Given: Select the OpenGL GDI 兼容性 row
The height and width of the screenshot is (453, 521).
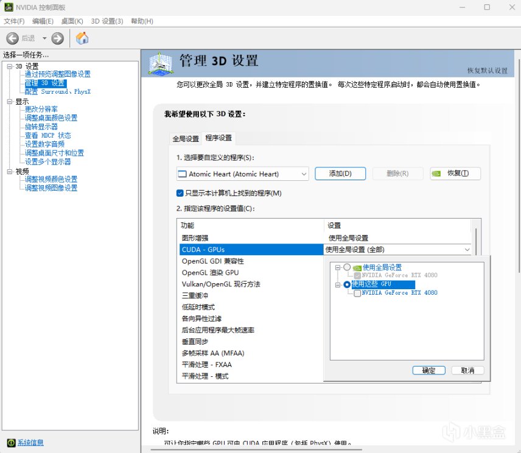Looking at the screenshot, I should coord(251,261).
